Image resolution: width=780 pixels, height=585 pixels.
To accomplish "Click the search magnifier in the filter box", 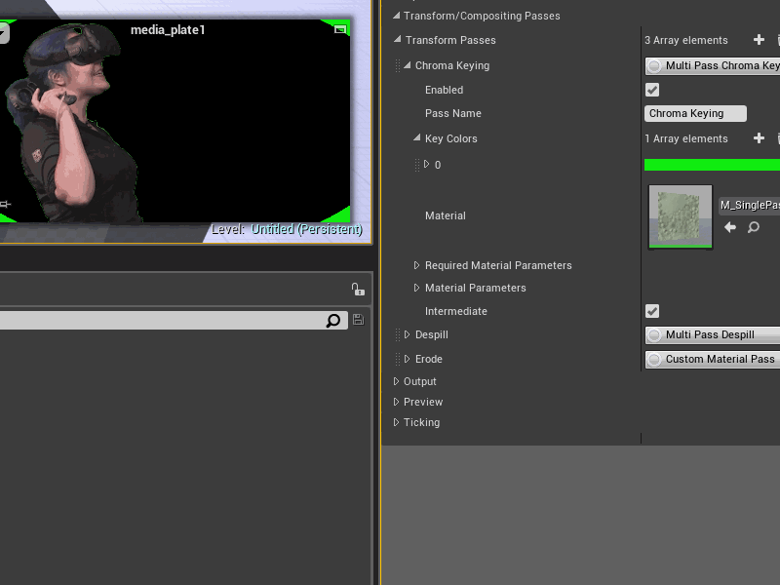I will (x=334, y=320).
